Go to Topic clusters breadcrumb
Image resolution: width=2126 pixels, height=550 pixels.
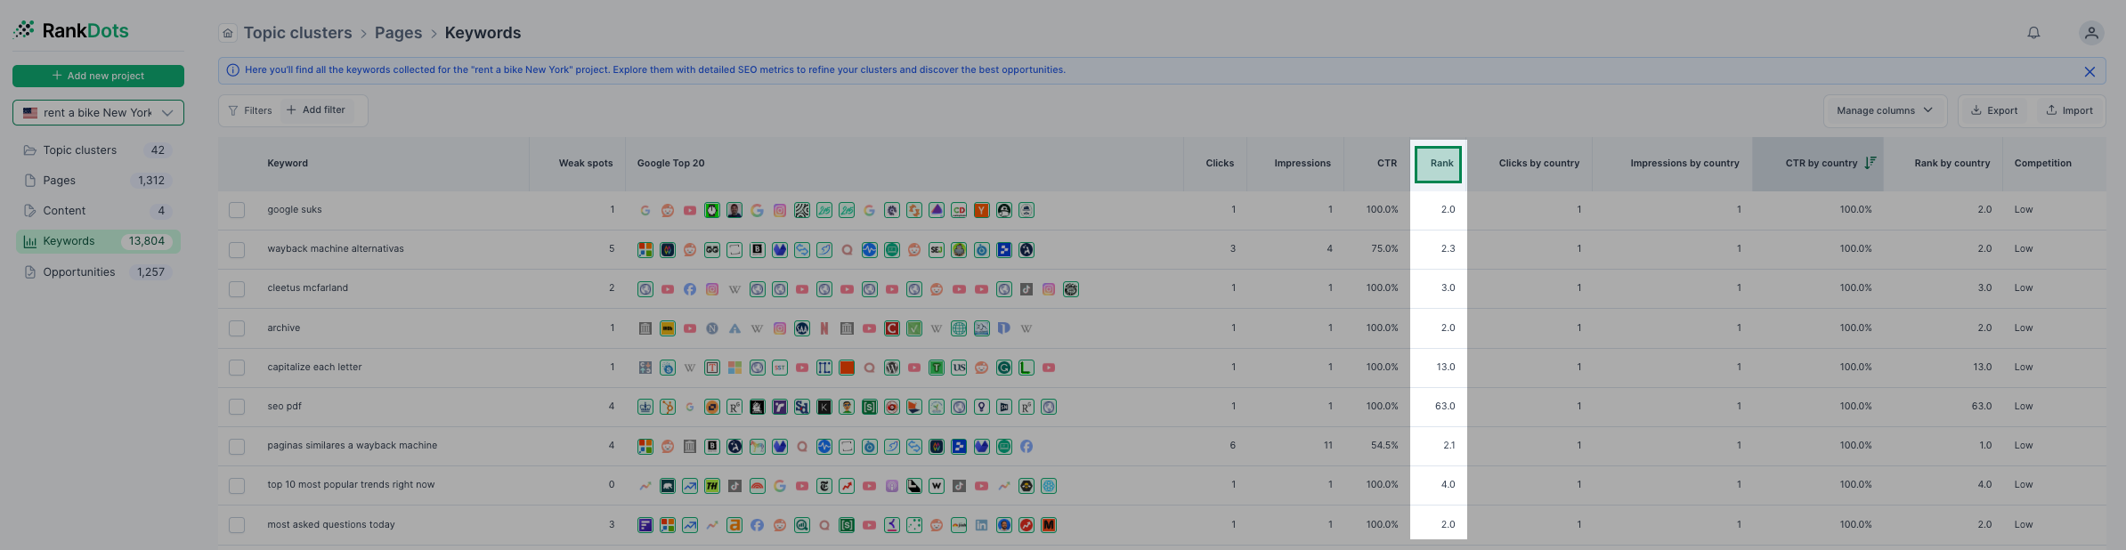point(298,33)
